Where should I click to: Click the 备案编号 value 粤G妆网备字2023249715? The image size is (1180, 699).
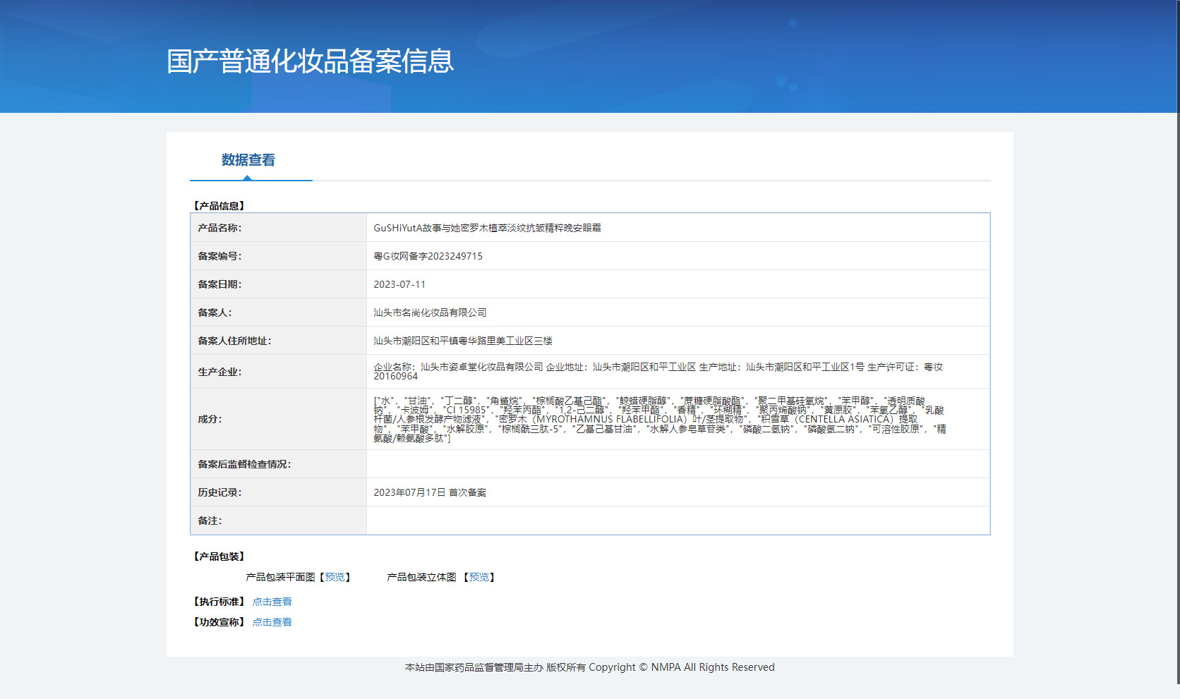click(428, 256)
